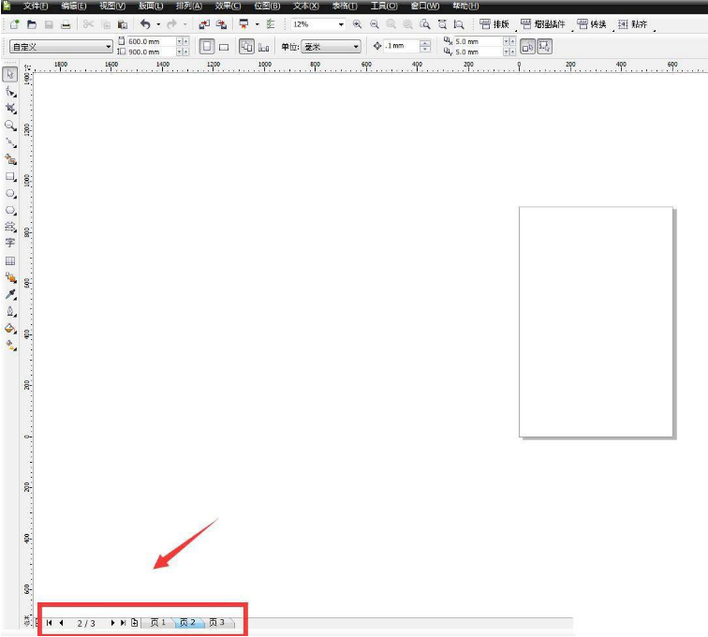708x637 pixels.
Task: Open the 编辑(E) menu
Action: tap(74, 6)
